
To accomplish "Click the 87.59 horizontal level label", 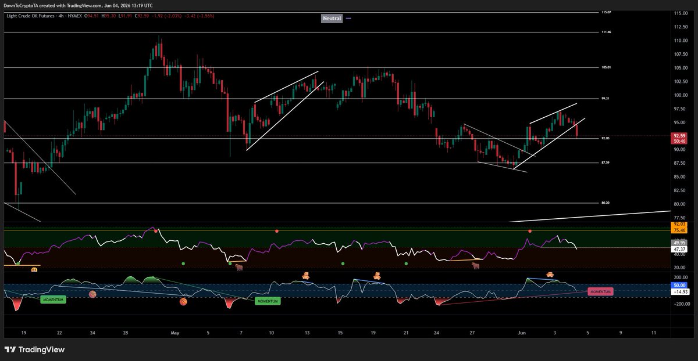I will tap(606, 163).
